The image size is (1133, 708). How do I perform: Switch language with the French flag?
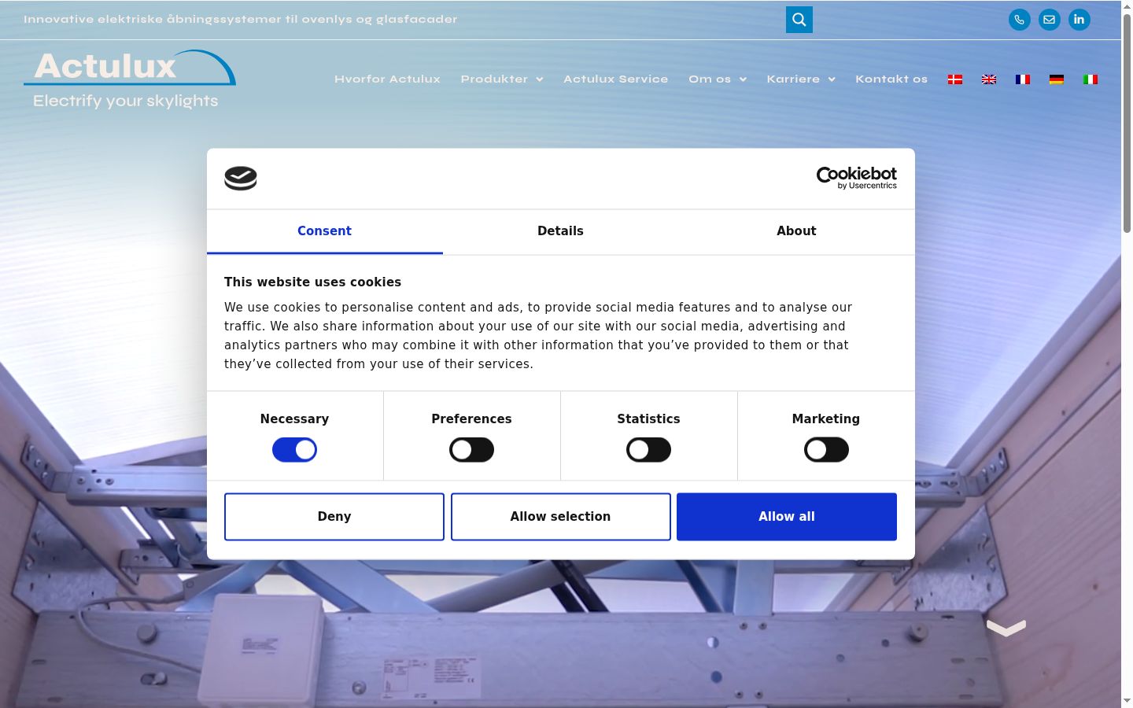point(1023,79)
